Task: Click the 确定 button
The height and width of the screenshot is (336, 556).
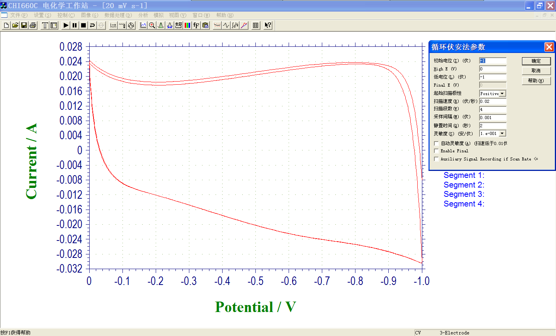Action: pos(536,61)
